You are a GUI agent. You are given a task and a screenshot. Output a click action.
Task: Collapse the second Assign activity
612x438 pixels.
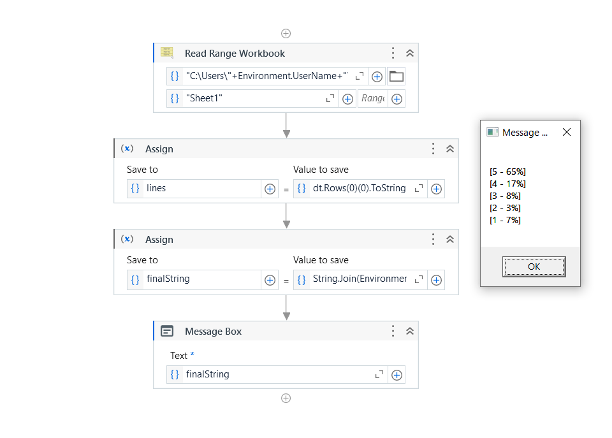(x=450, y=239)
